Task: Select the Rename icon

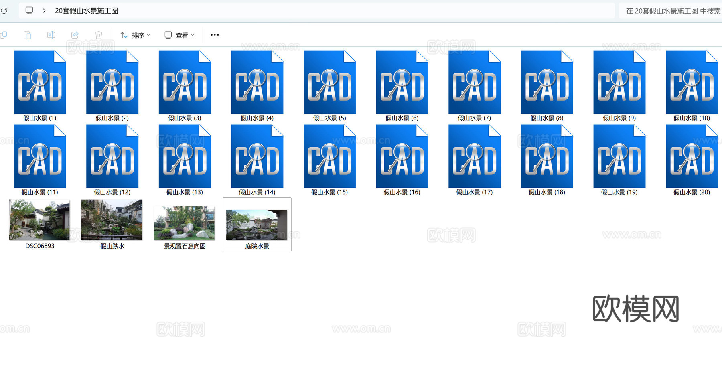Action: (51, 35)
